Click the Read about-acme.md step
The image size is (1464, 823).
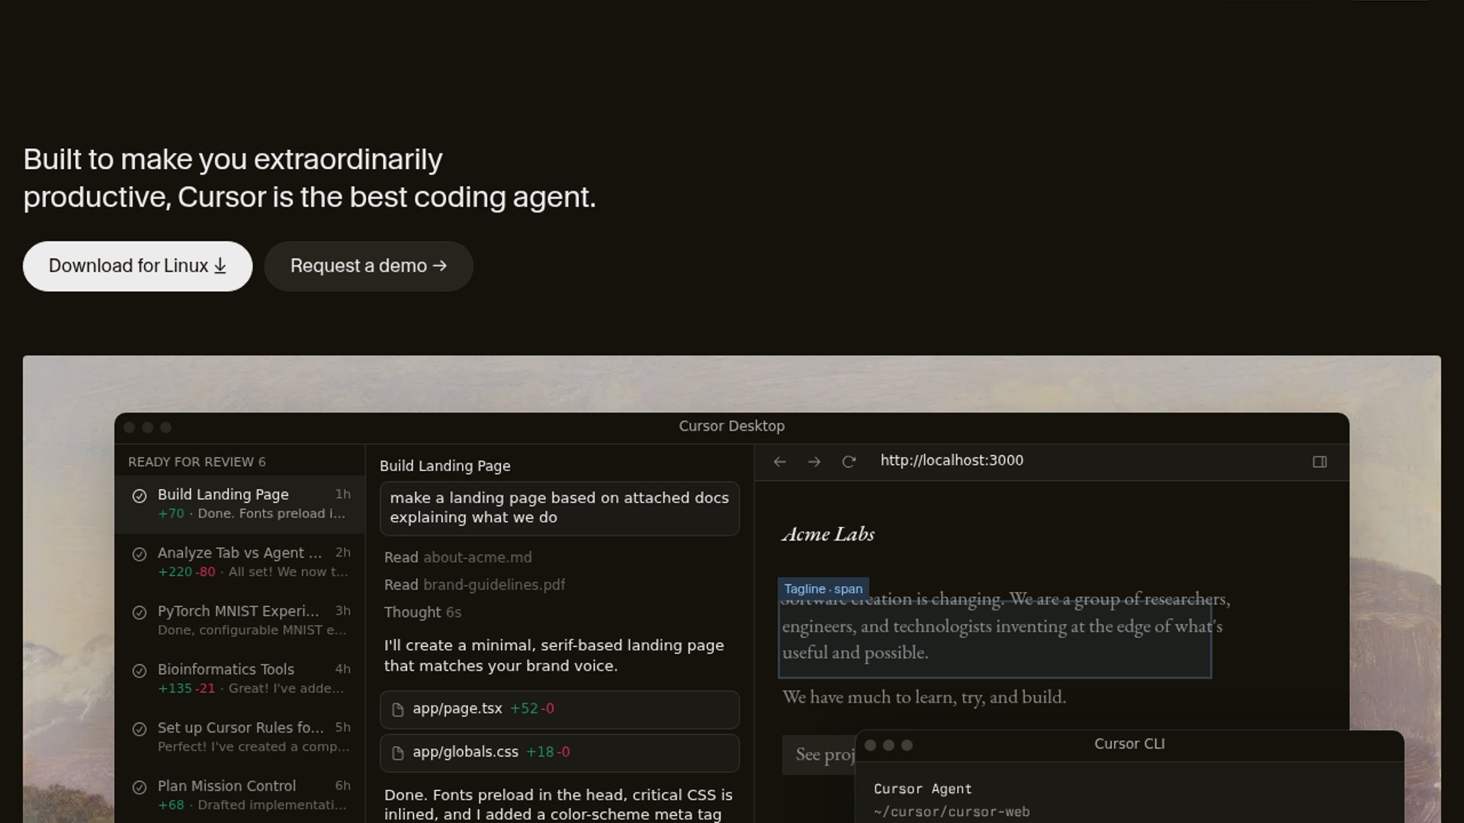tap(458, 558)
